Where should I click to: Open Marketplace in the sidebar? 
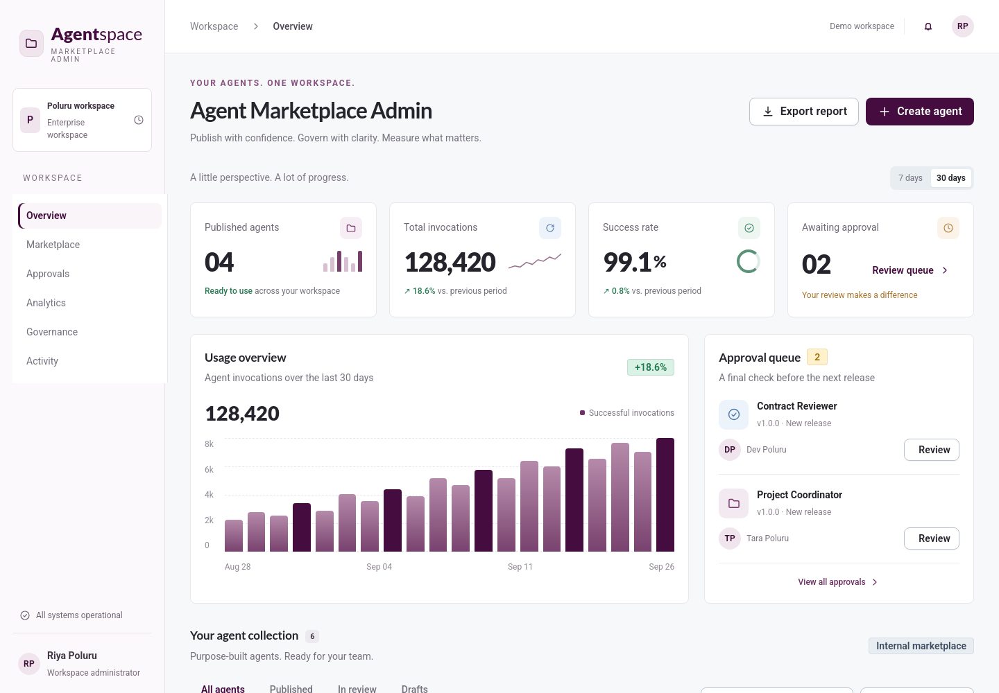(x=89, y=245)
